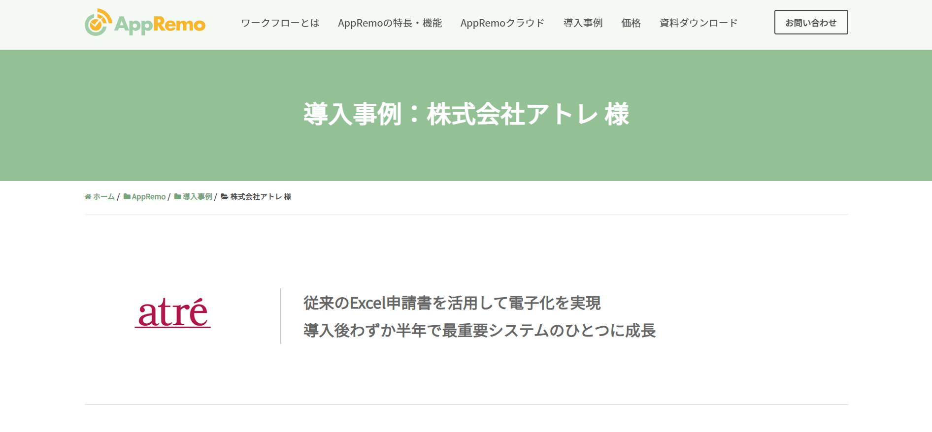Click the headline 従来のExcel申請書を活用して電子化を実現
932x432 pixels.
click(x=452, y=303)
